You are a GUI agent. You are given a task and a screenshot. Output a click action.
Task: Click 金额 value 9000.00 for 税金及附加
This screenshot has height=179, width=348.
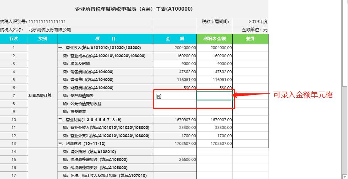pyautogui.click(x=189, y=64)
